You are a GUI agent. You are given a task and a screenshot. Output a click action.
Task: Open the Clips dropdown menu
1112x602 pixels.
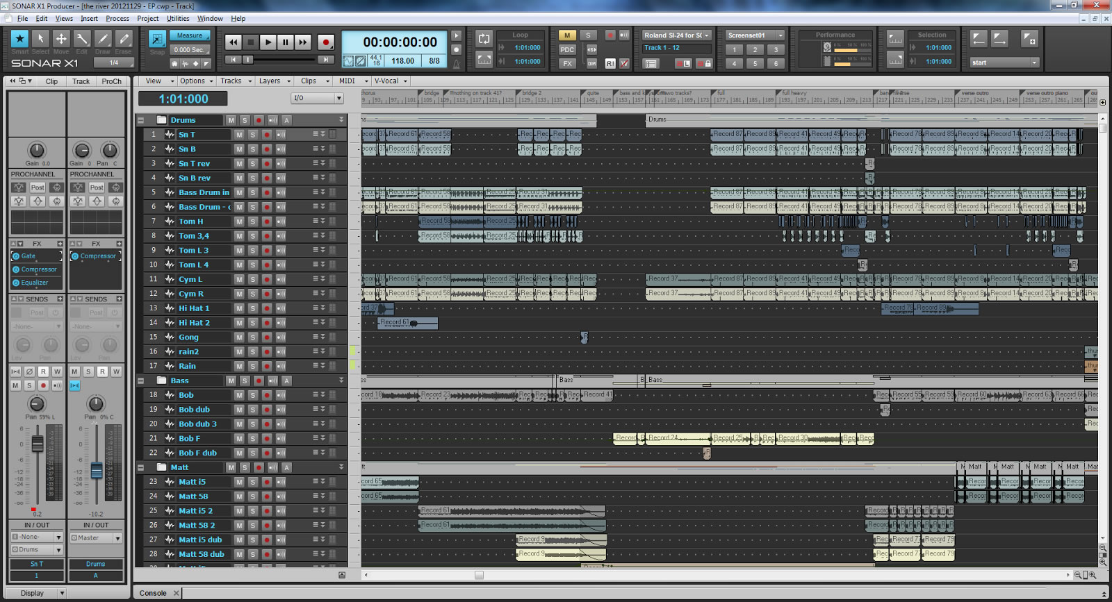point(312,81)
